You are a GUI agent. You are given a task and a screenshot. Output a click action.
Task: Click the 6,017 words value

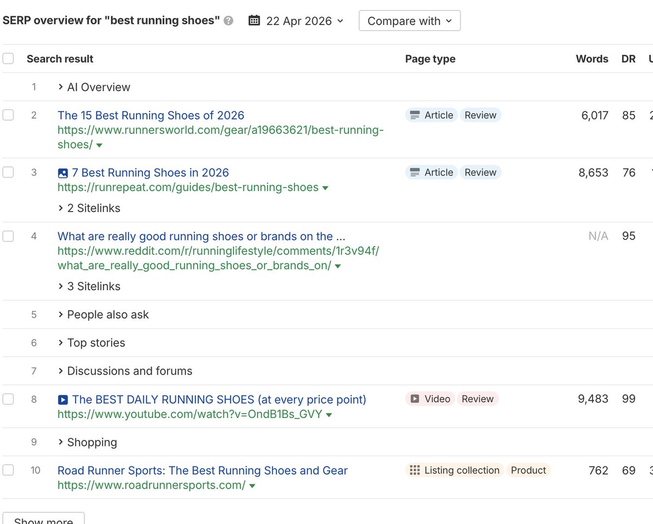pyautogui.click(x=595, y=115)
